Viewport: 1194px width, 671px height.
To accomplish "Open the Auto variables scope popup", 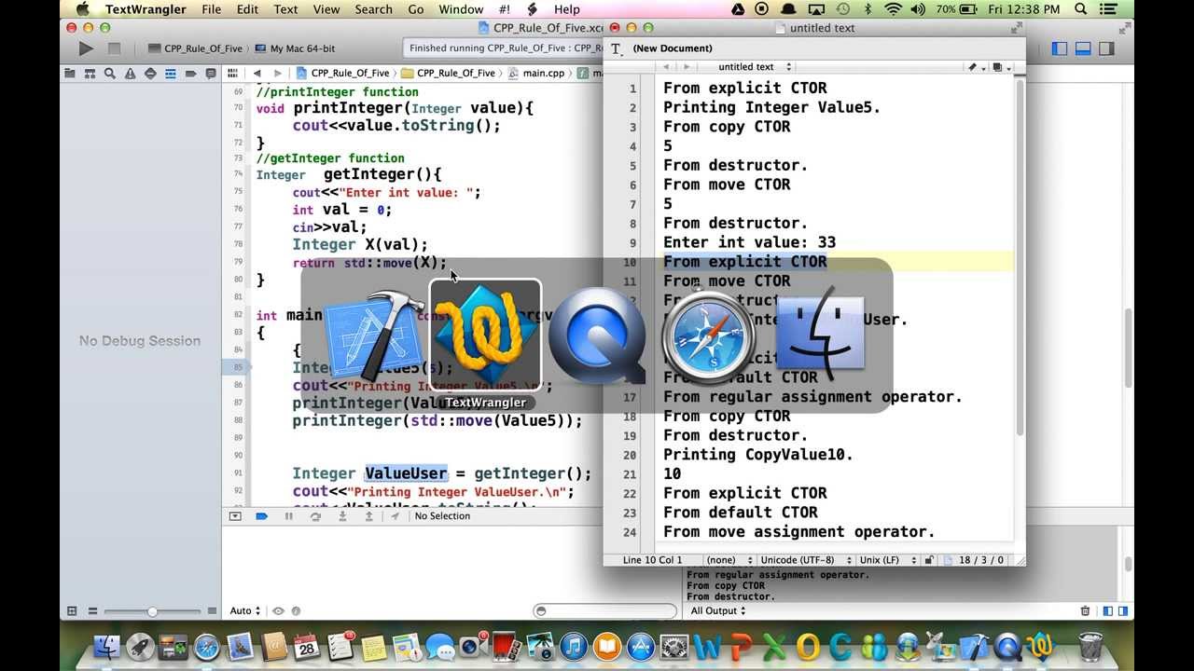I will click(x=246, y=611).
